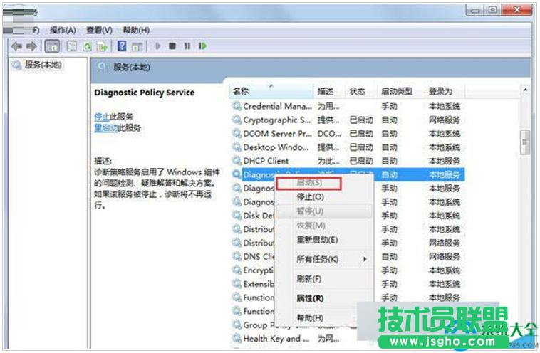Click the Back arrow toolbar icon
The width and height of the screenshot is (540, 353).
pyautogui.click(x=16, y=46)
